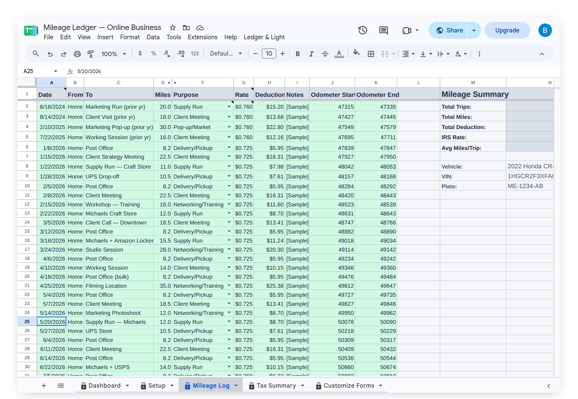Image resolution: width=578 pixels, height=399 pixels.
Task: Switch to the Dashboard sheet tab
Action: point(105,385)
